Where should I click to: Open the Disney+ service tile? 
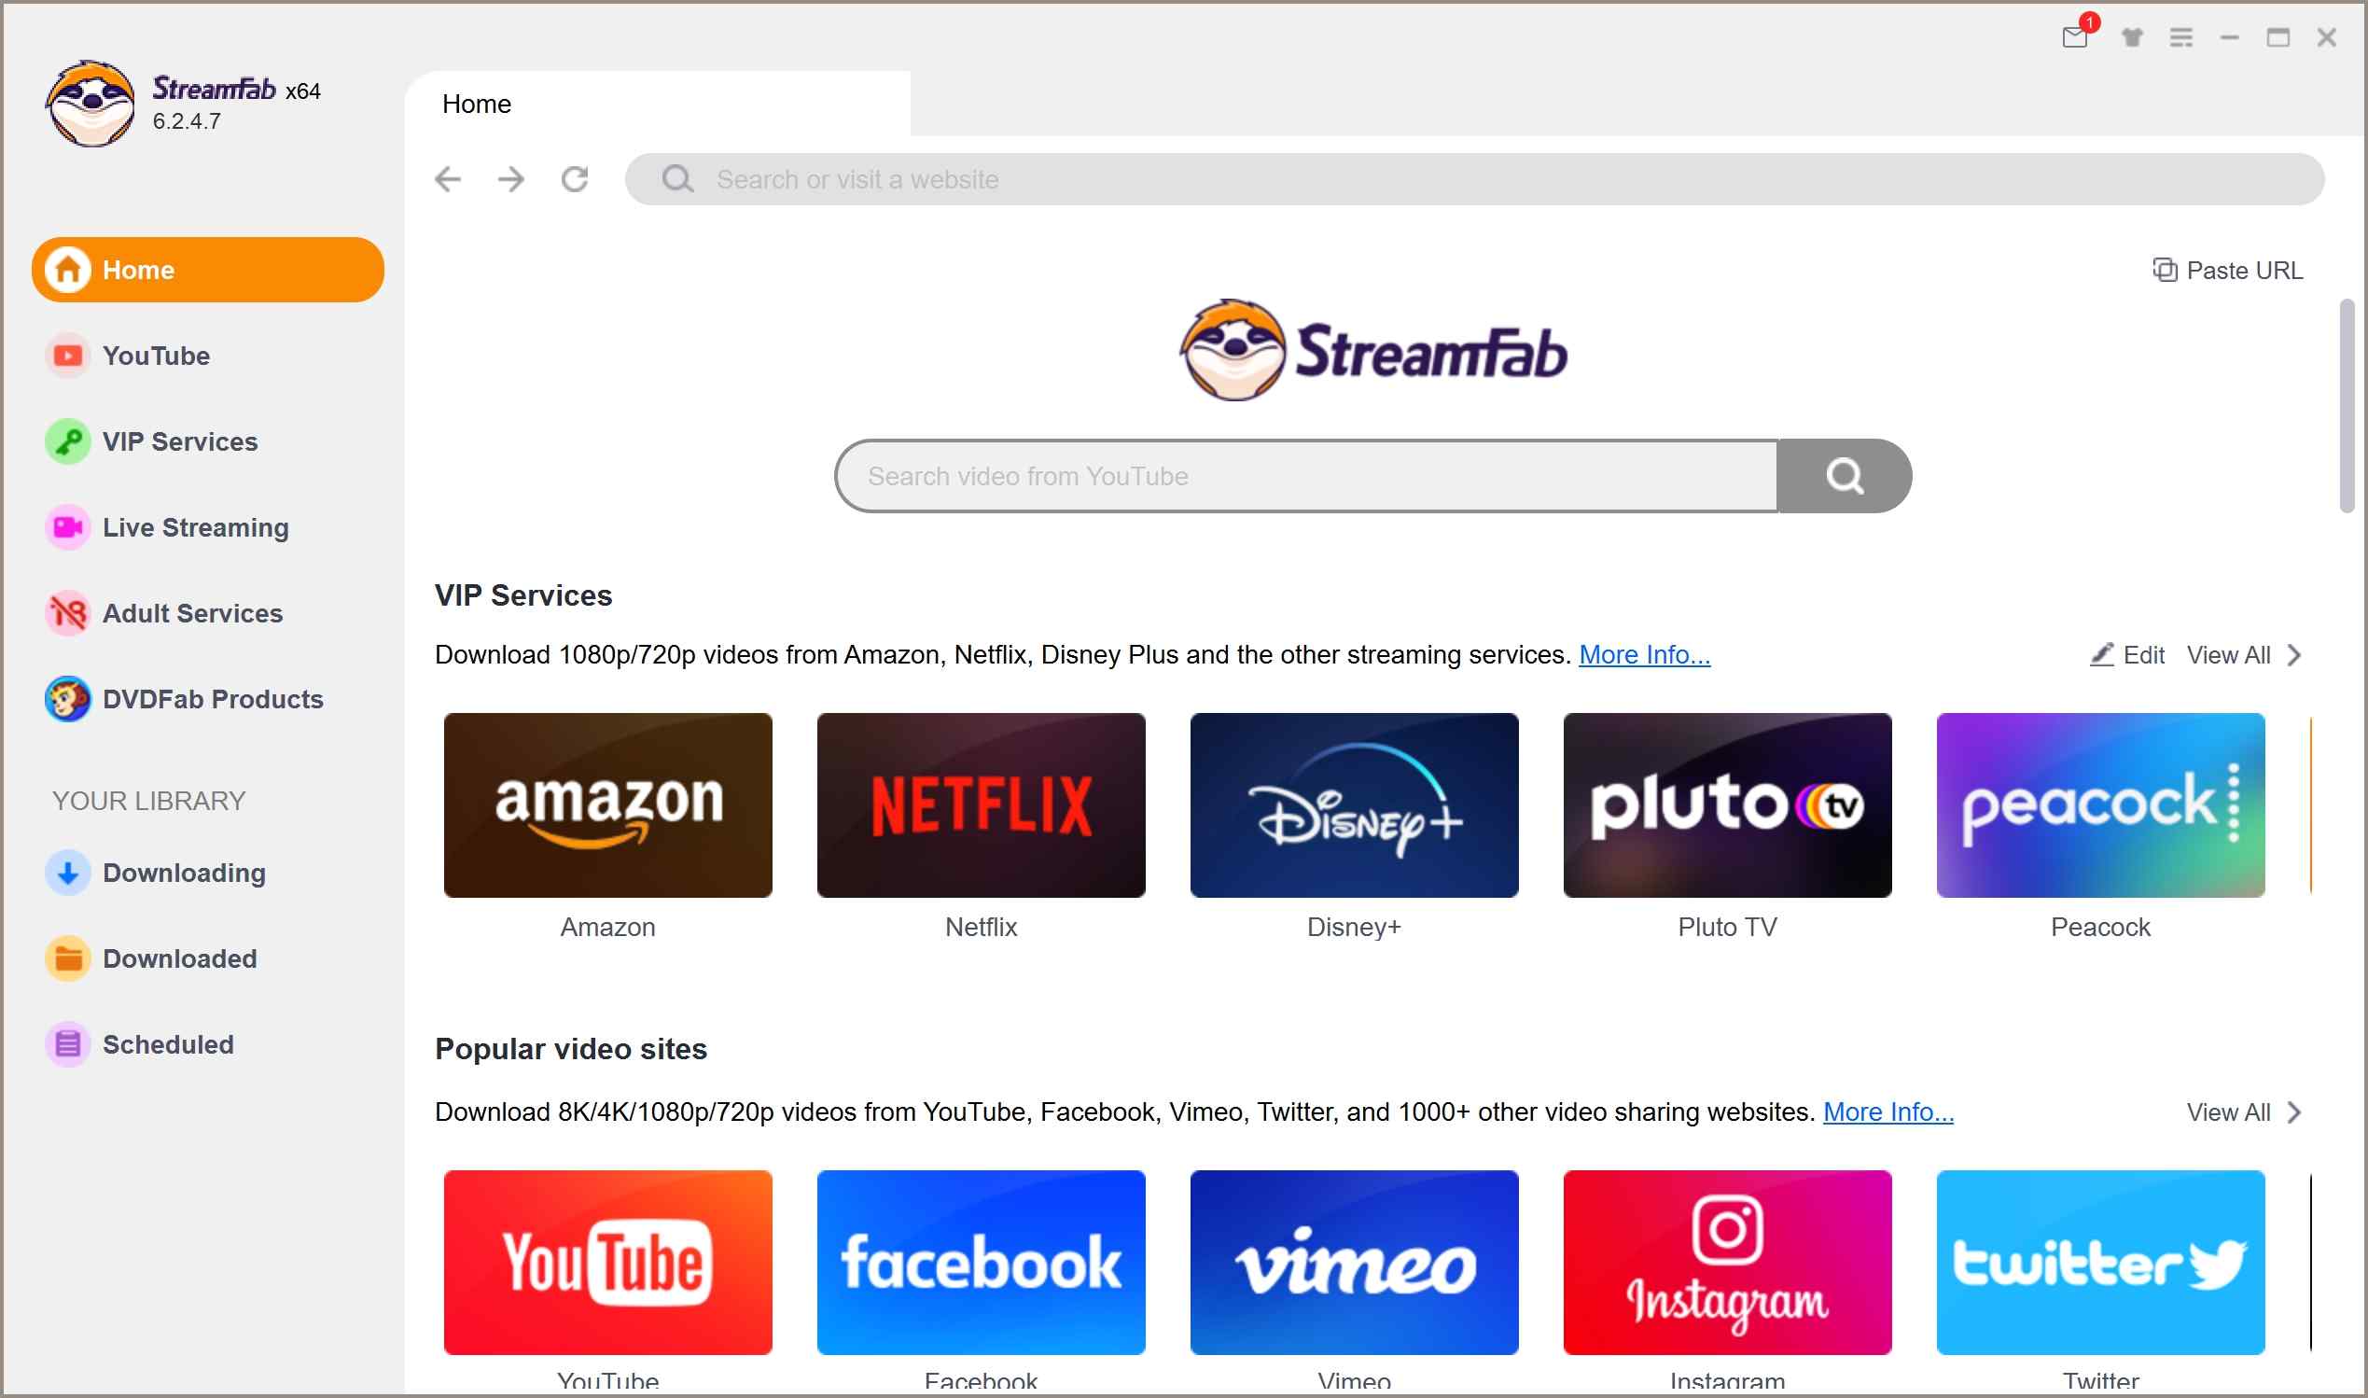point(1354,805)
